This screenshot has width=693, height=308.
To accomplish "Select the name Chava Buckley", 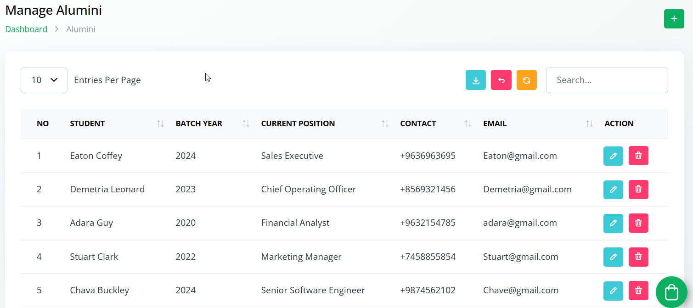I will [99, 291].
